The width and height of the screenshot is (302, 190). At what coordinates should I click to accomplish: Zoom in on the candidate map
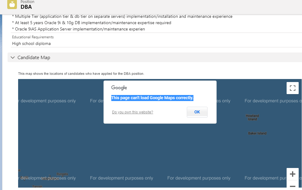(292, 174)
